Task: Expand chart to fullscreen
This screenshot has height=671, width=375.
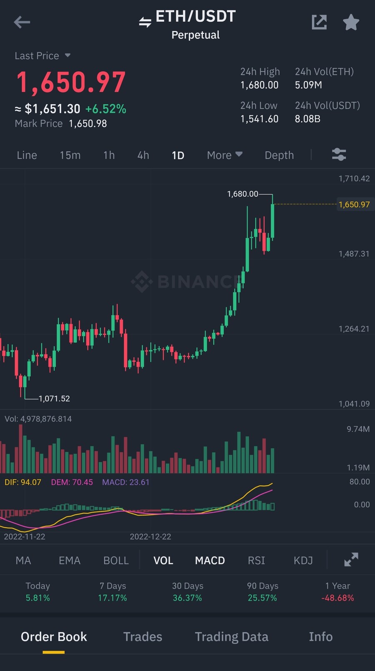Action: pyautogui.click(x=351, y=560)
